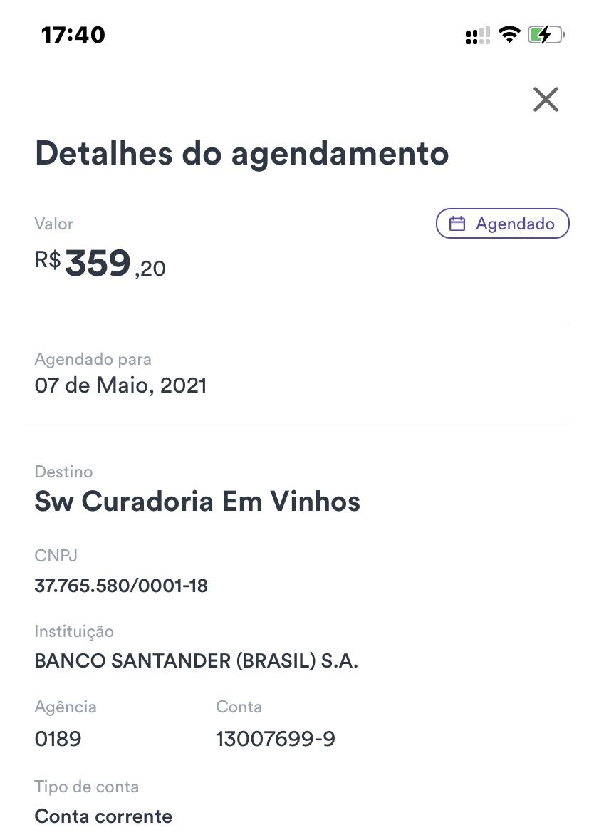
Task: Tap the Detalhes do agendamento heading
Action: (x=241, y=154)
